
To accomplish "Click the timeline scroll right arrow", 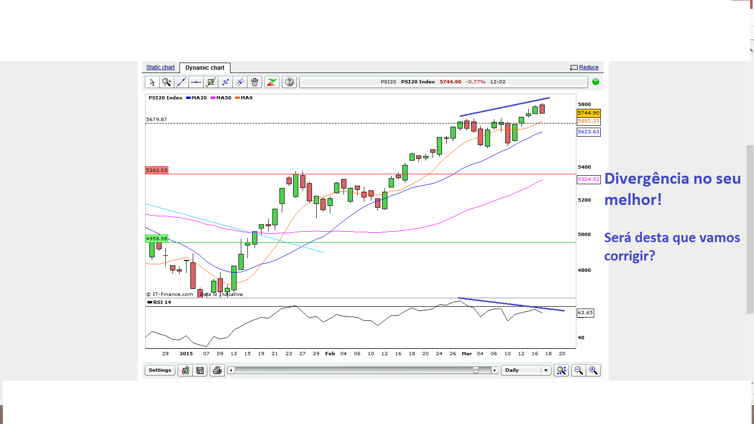I will [x=495, y=370].
